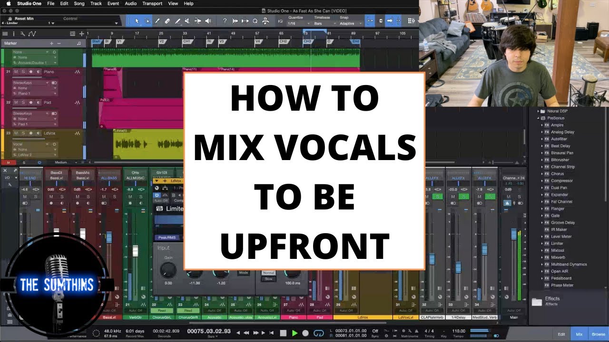Click the Read automation button on channel 22

click(x=163, y=310)
